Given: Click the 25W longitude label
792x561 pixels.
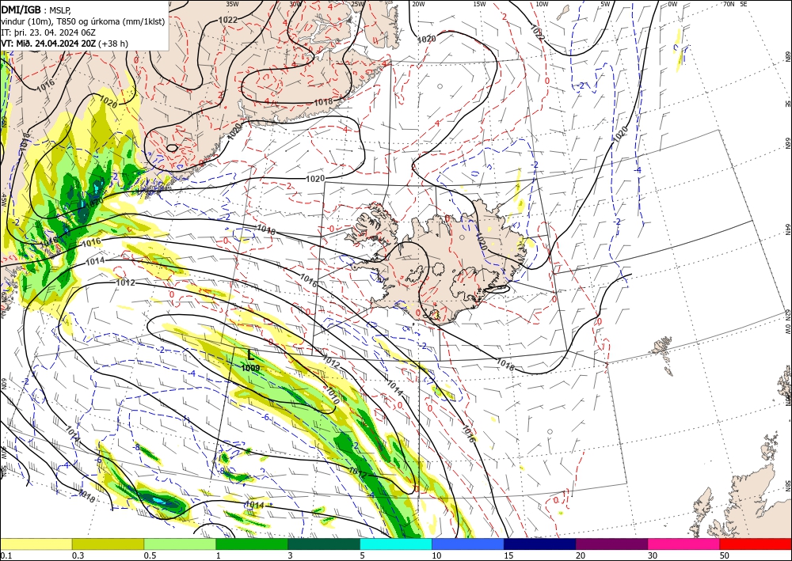Looking at the screenshot, I should pos(358,3).
